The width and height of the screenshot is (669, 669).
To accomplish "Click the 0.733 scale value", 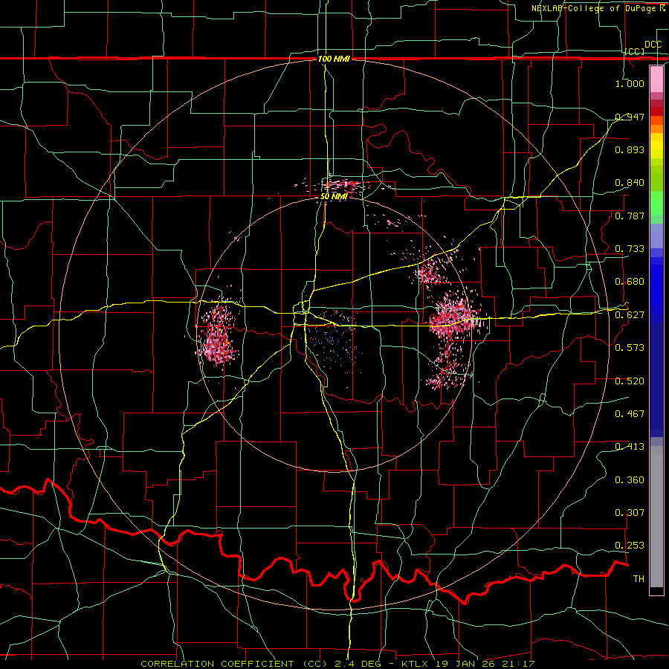I will (x=630, y=249).
